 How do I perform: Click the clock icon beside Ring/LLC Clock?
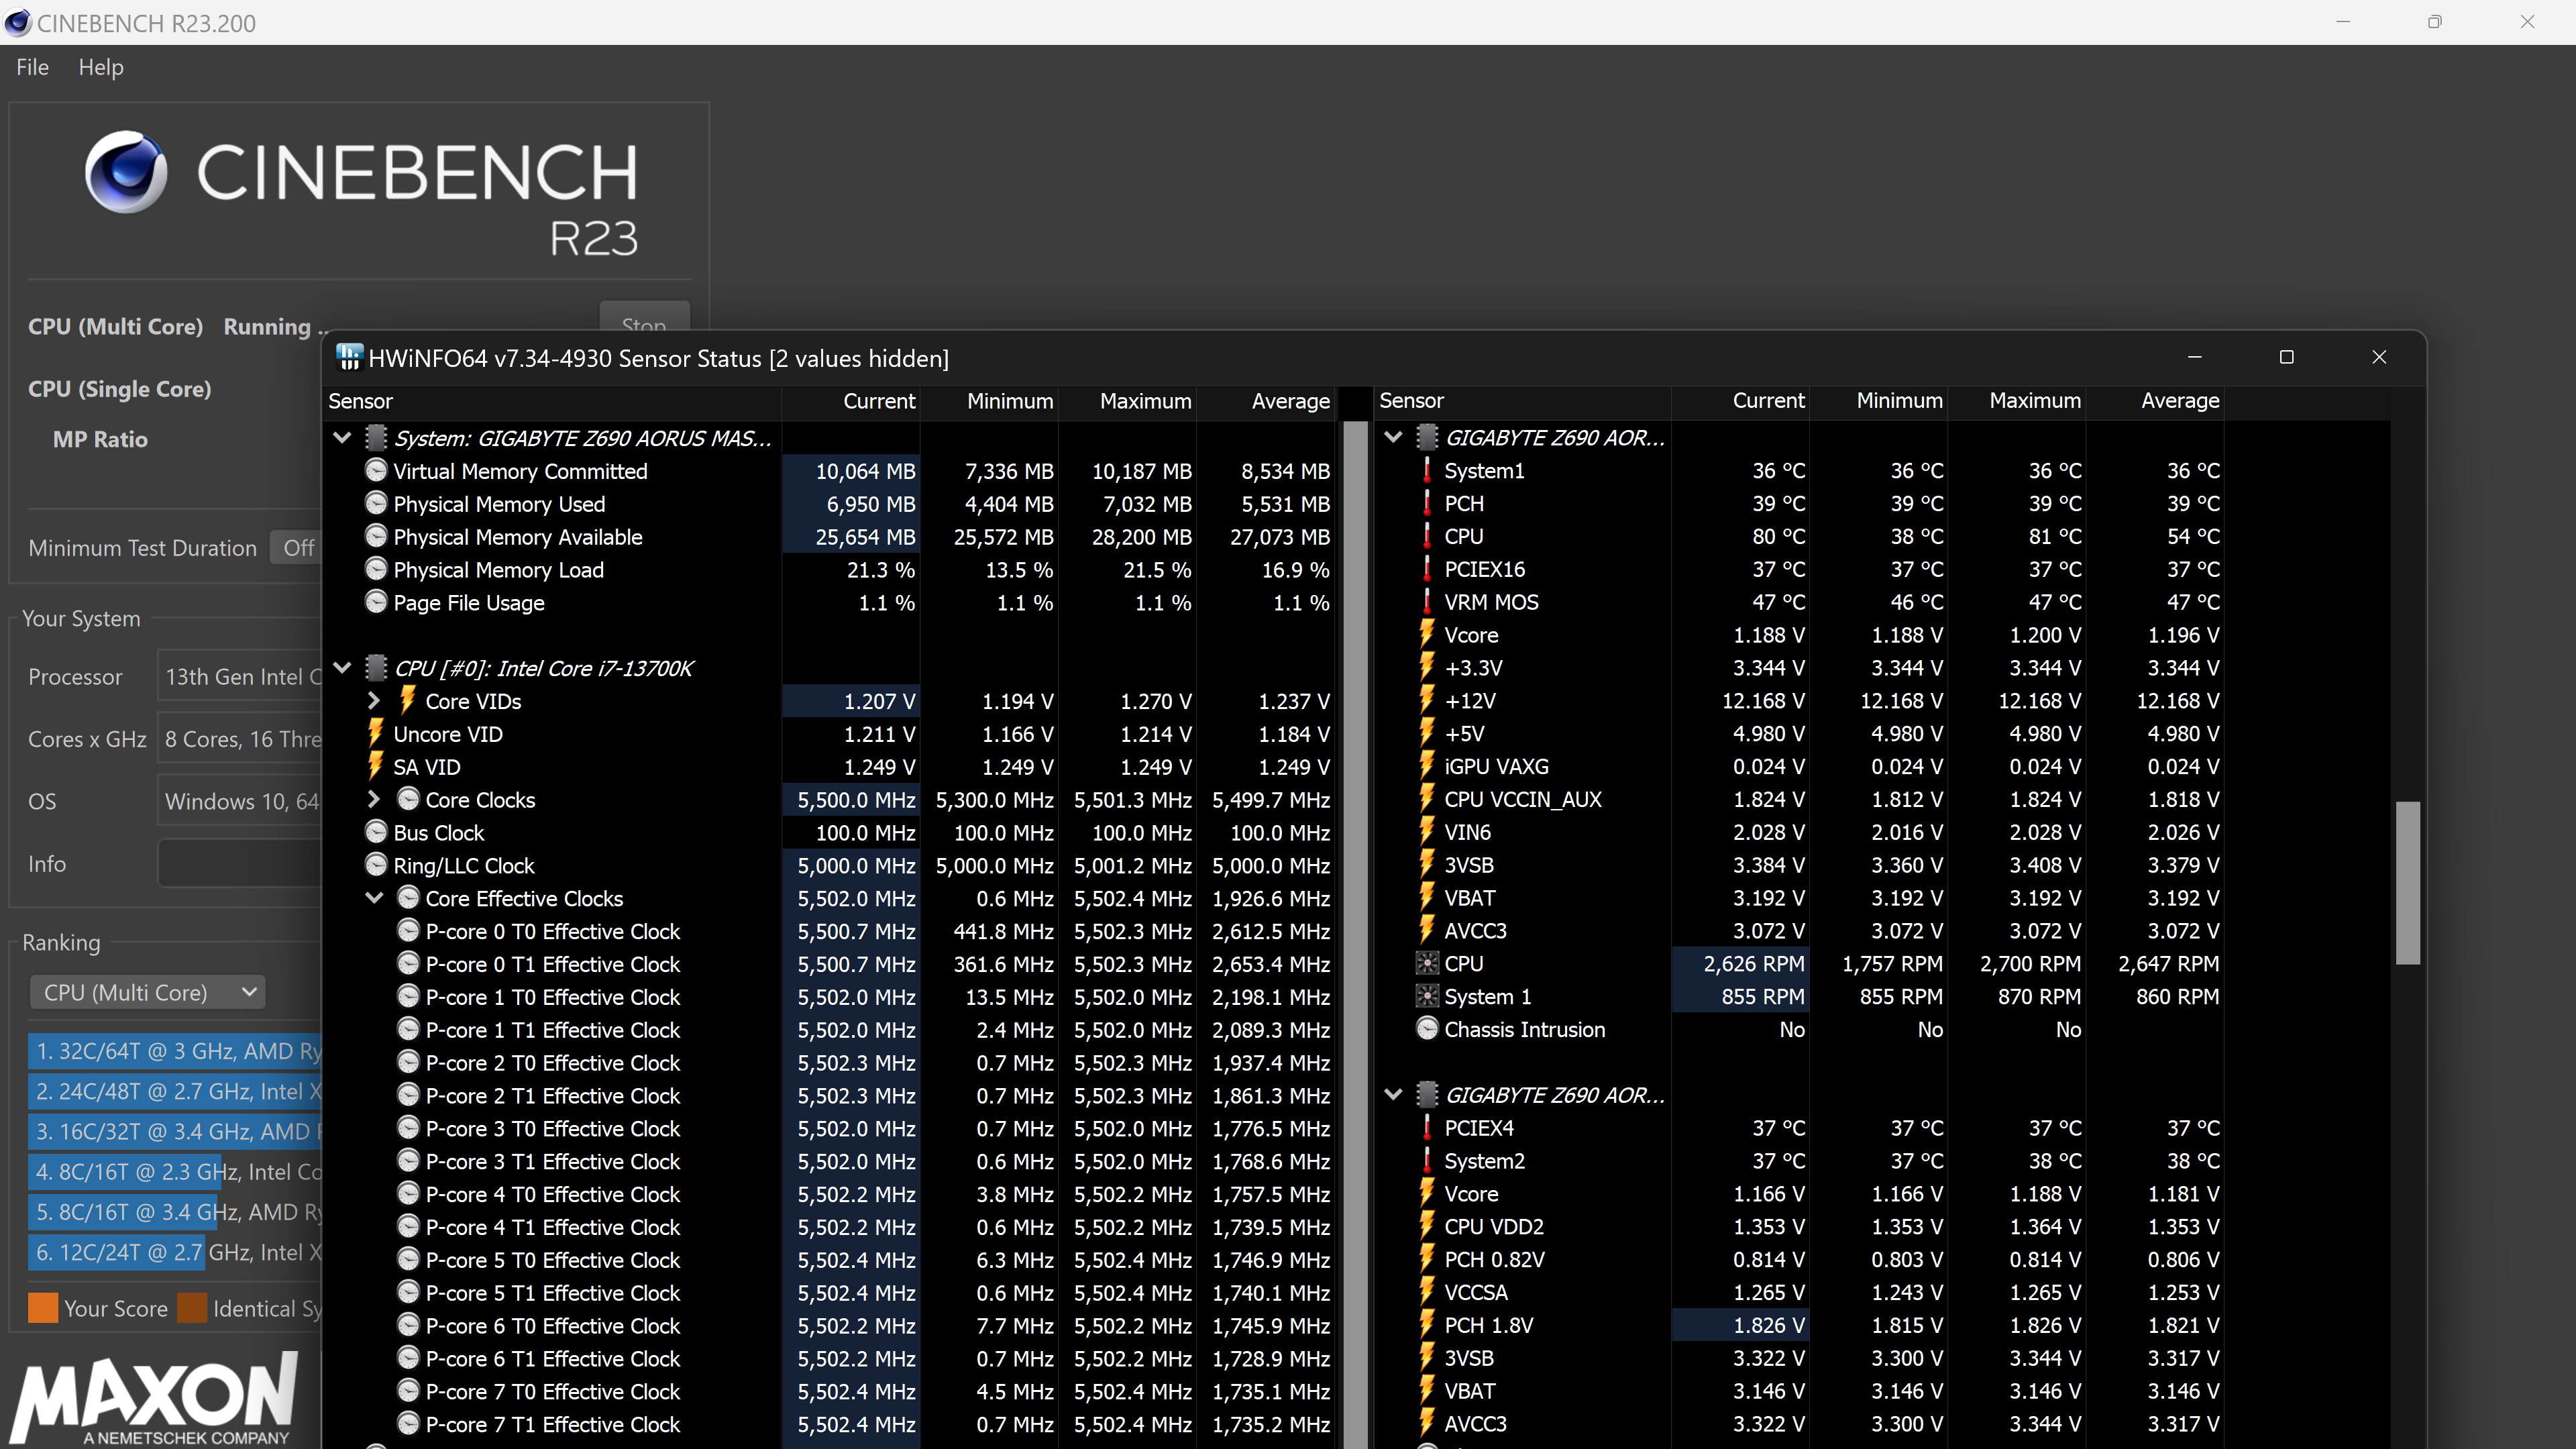coord(376,866)
